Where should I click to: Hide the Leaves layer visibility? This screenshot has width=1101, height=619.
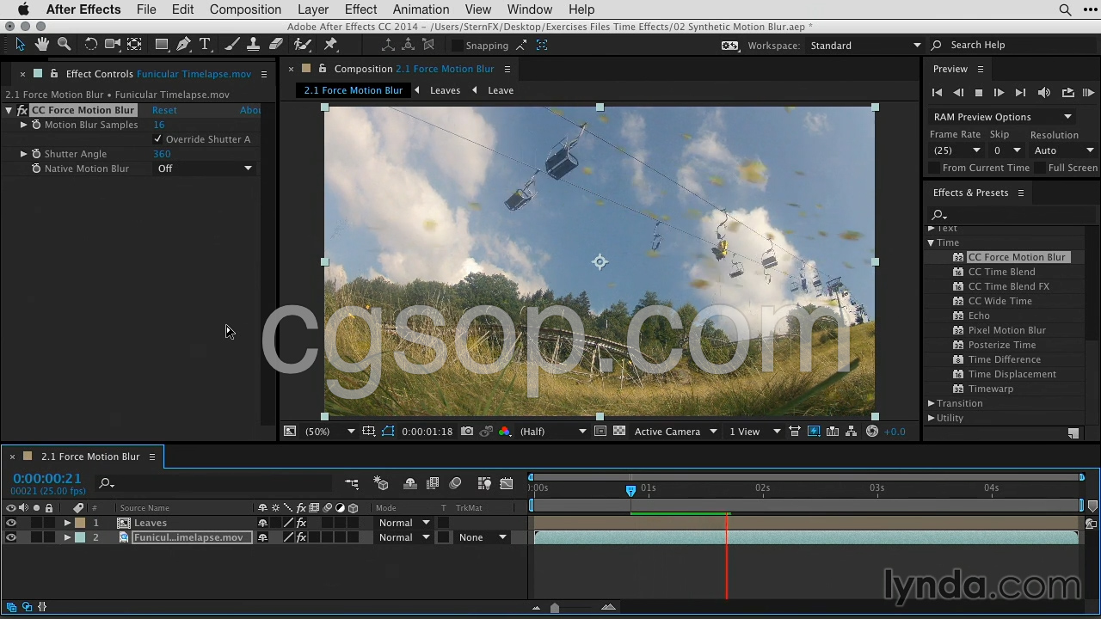click(x=11, y=523)
